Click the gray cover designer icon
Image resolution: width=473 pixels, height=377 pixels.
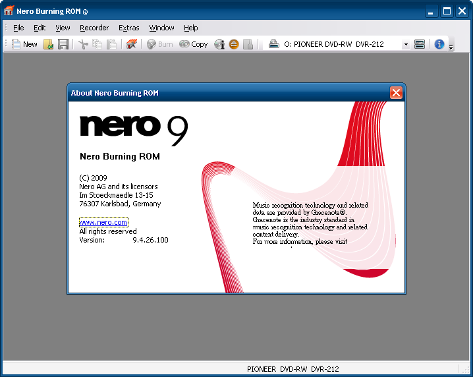point(248,44)
